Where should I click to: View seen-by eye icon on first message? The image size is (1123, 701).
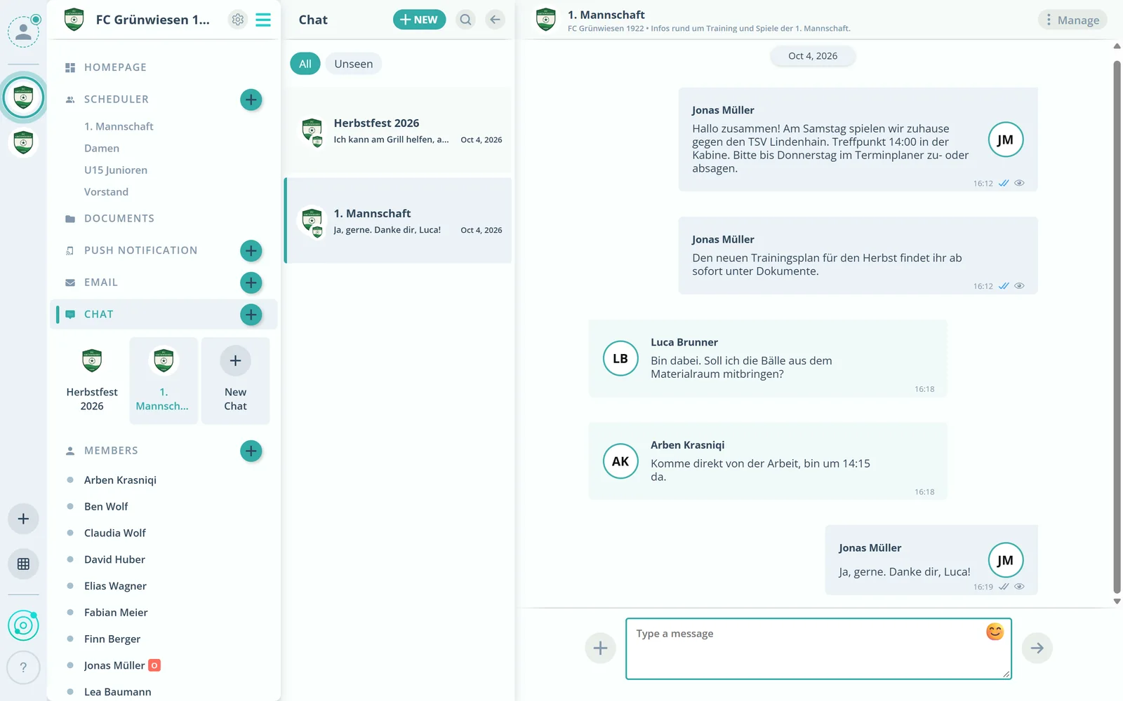click(1020, 183)
